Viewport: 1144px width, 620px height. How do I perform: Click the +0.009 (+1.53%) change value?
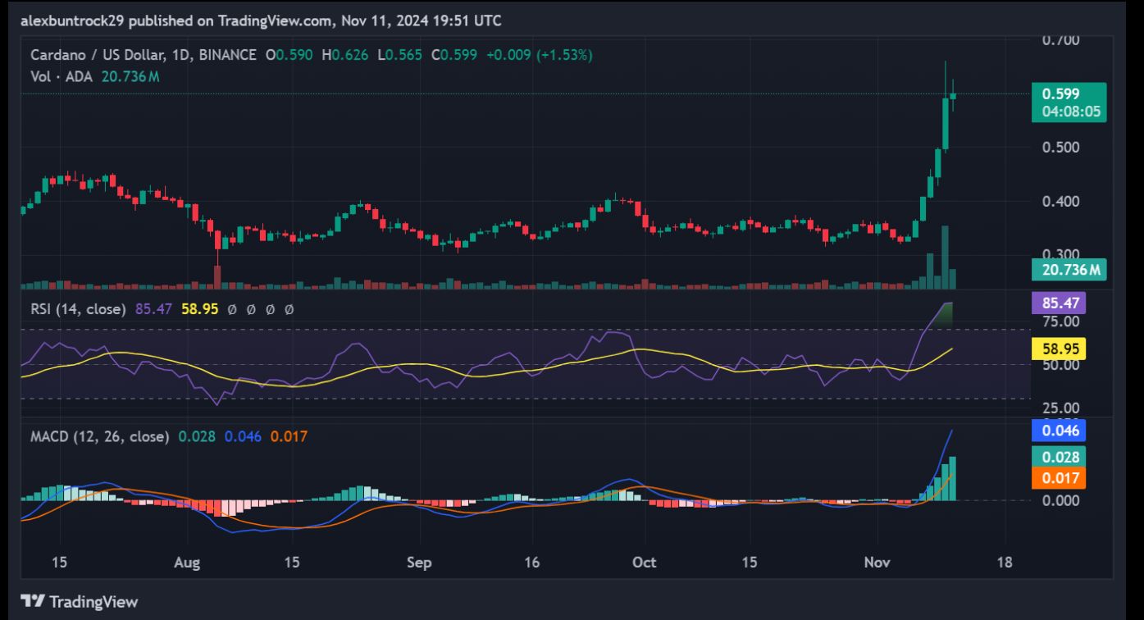tap(539, 55)
